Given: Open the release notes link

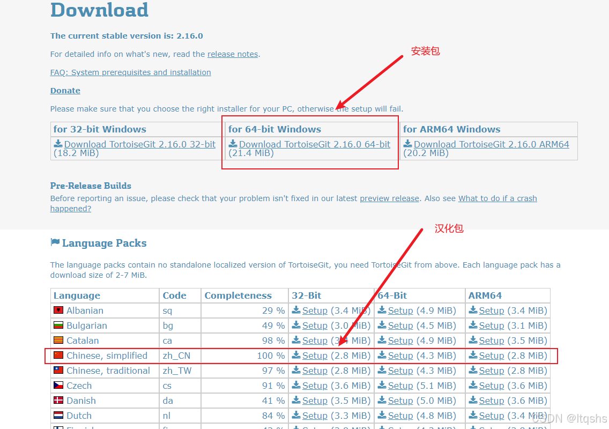Looking at the screenshot, I should pyautogui.click(x=233, y=54).
